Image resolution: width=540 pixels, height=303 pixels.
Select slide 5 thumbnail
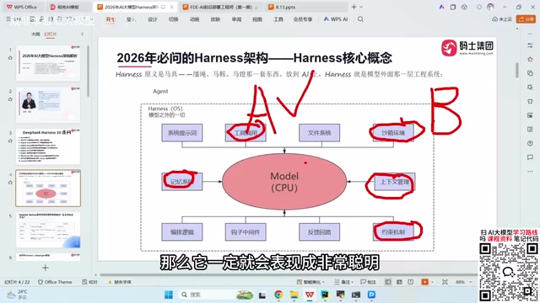click(48, 230)
